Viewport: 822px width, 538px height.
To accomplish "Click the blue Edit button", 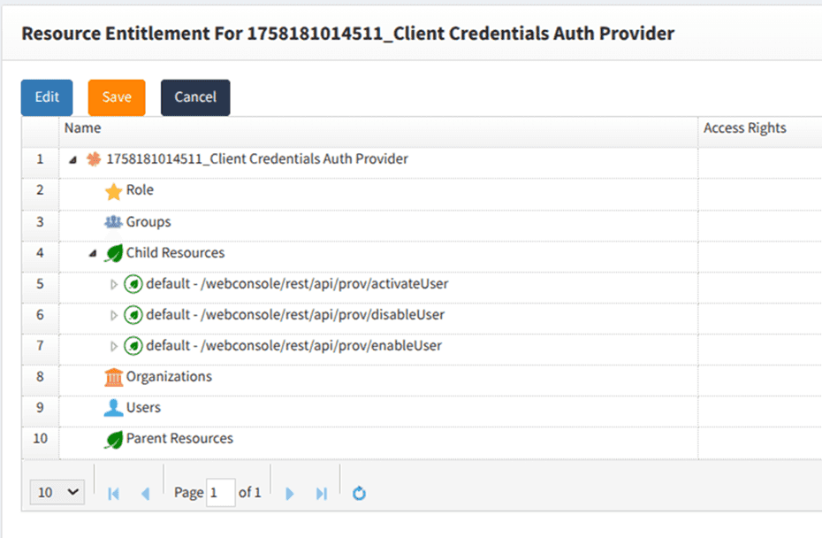I will pos(47,97).
